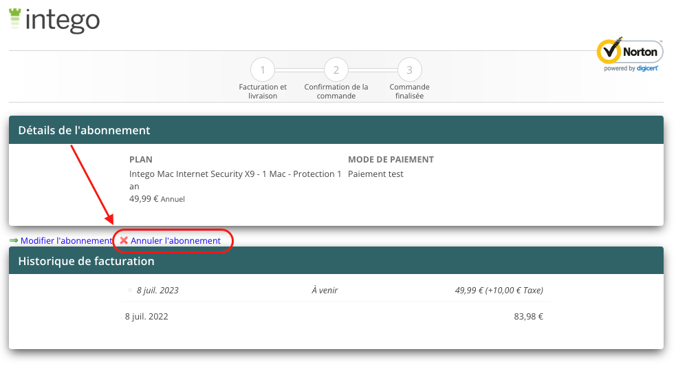Select step 3 circle Commande finalisée

point(410,70)
